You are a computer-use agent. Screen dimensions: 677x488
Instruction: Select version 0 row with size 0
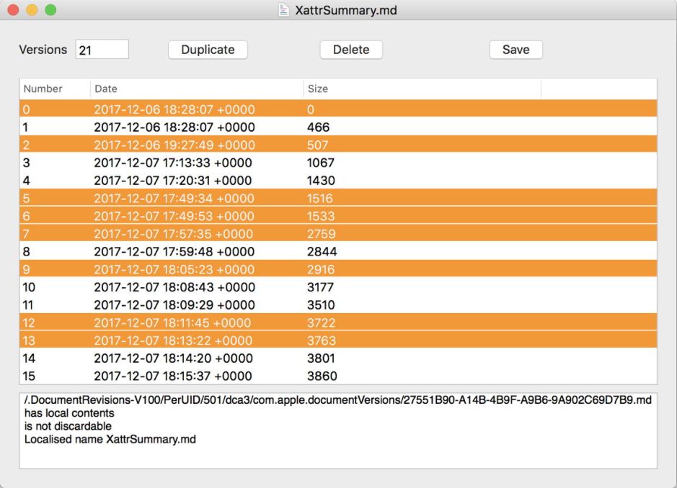point(173,109)
